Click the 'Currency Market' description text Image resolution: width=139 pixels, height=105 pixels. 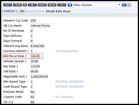pyautogui.click(x=67, y=51)
